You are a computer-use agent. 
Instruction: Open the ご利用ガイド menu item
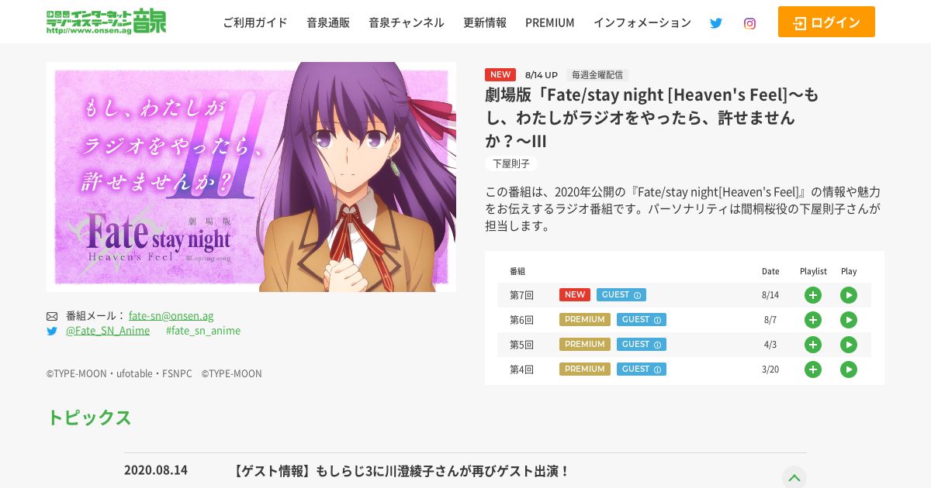click(x=255, y=22)
